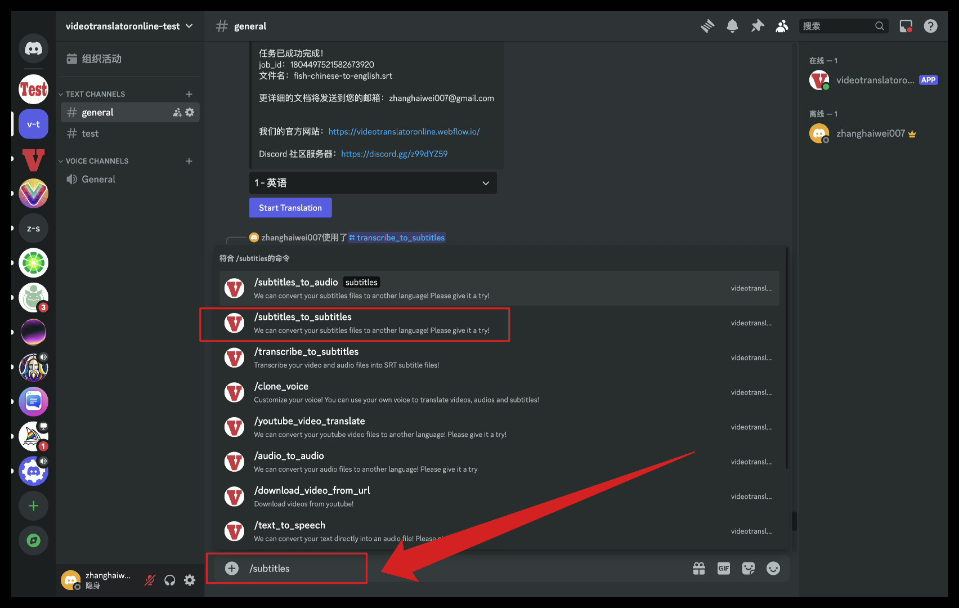Screen dimensions: 959x608
Task: Open the videotranslatoronline.webflow.io link
Action: tap(404, 132)
